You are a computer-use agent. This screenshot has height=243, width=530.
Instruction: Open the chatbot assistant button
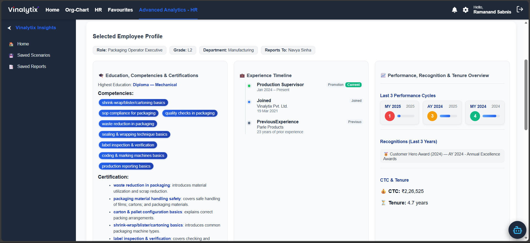click(x=517, y=230)
